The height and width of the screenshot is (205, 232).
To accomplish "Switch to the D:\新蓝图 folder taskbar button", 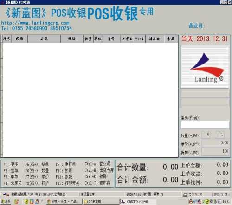I will (x=101, y=201).
